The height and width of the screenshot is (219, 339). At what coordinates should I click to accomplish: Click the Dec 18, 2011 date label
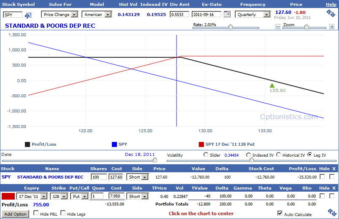(140, 154)
